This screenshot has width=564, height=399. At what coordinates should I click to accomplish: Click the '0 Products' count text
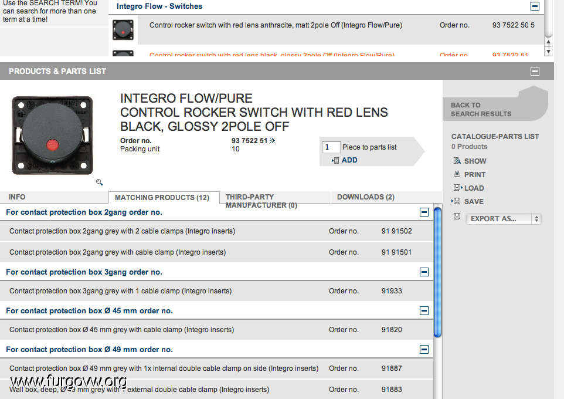(470, 147)
